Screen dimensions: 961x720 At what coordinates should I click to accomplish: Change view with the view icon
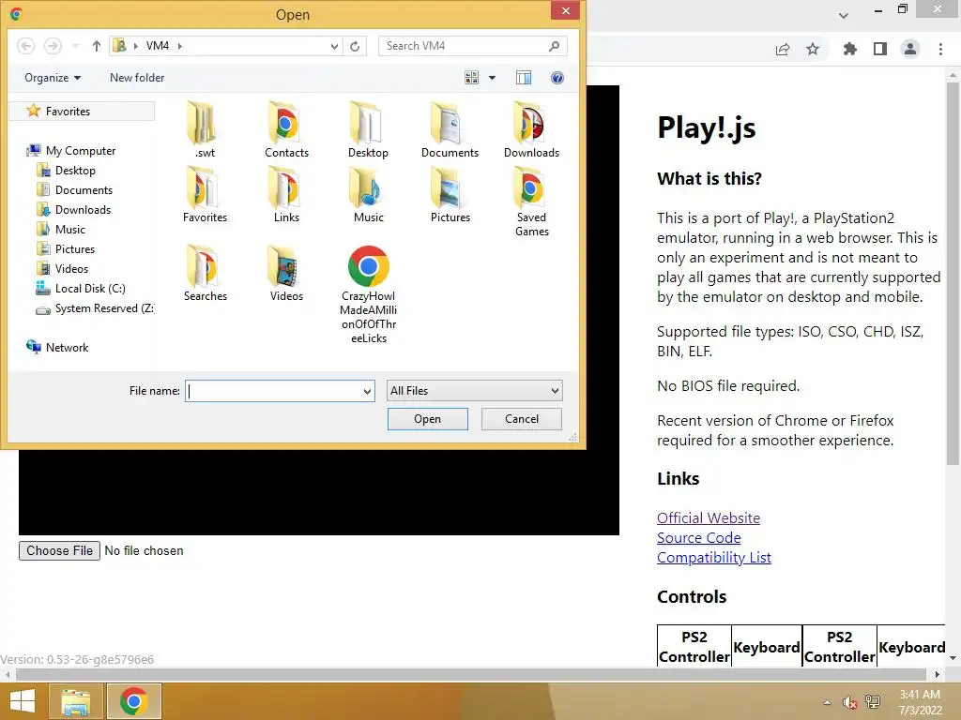tap(471, 78)
